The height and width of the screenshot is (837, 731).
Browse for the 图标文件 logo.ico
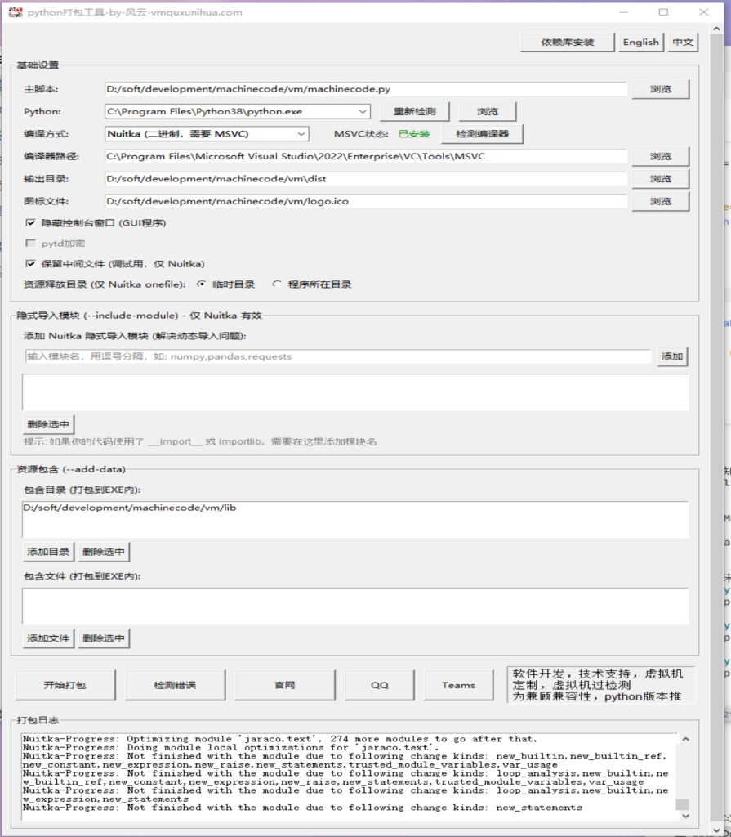(660, 201)
